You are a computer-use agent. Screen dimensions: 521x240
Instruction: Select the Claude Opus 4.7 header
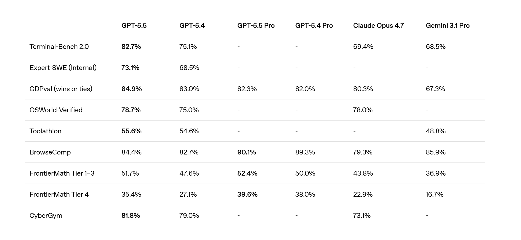click(378, 26)
